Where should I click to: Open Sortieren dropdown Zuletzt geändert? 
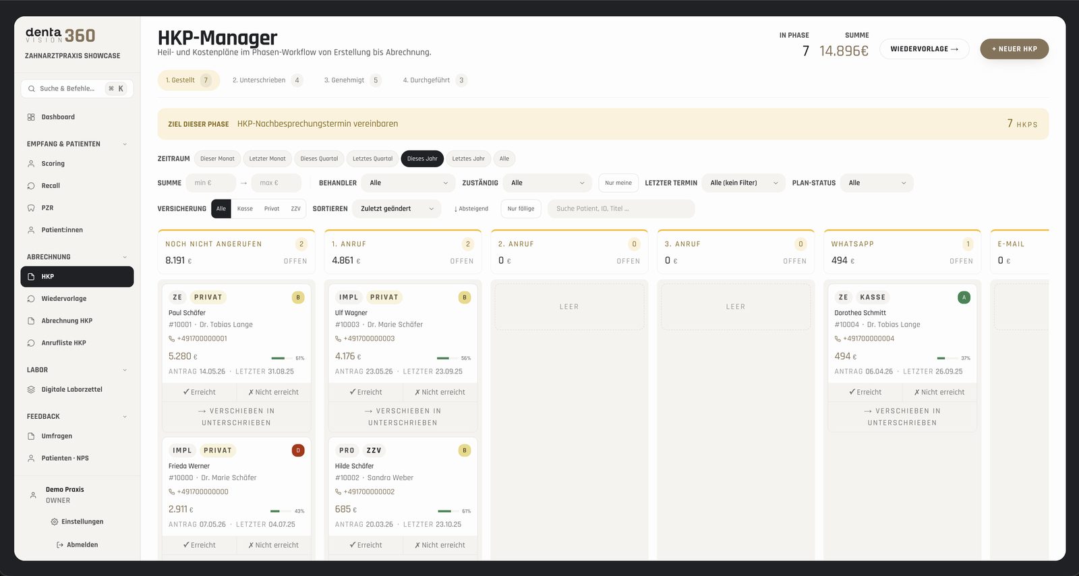(397, 209)
